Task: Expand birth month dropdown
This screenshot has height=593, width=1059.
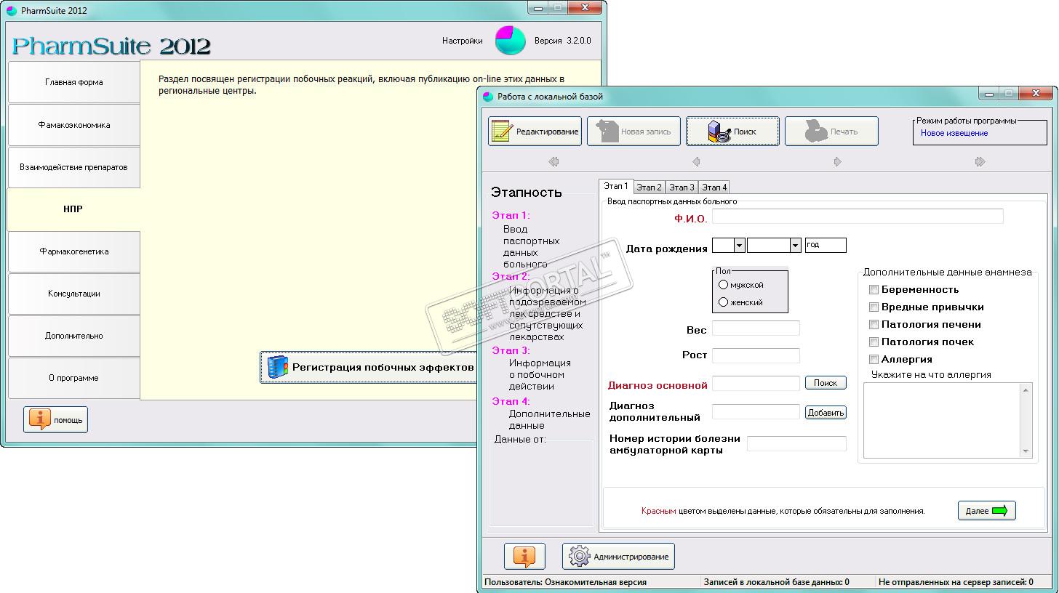Action: (x=795, y=246)
